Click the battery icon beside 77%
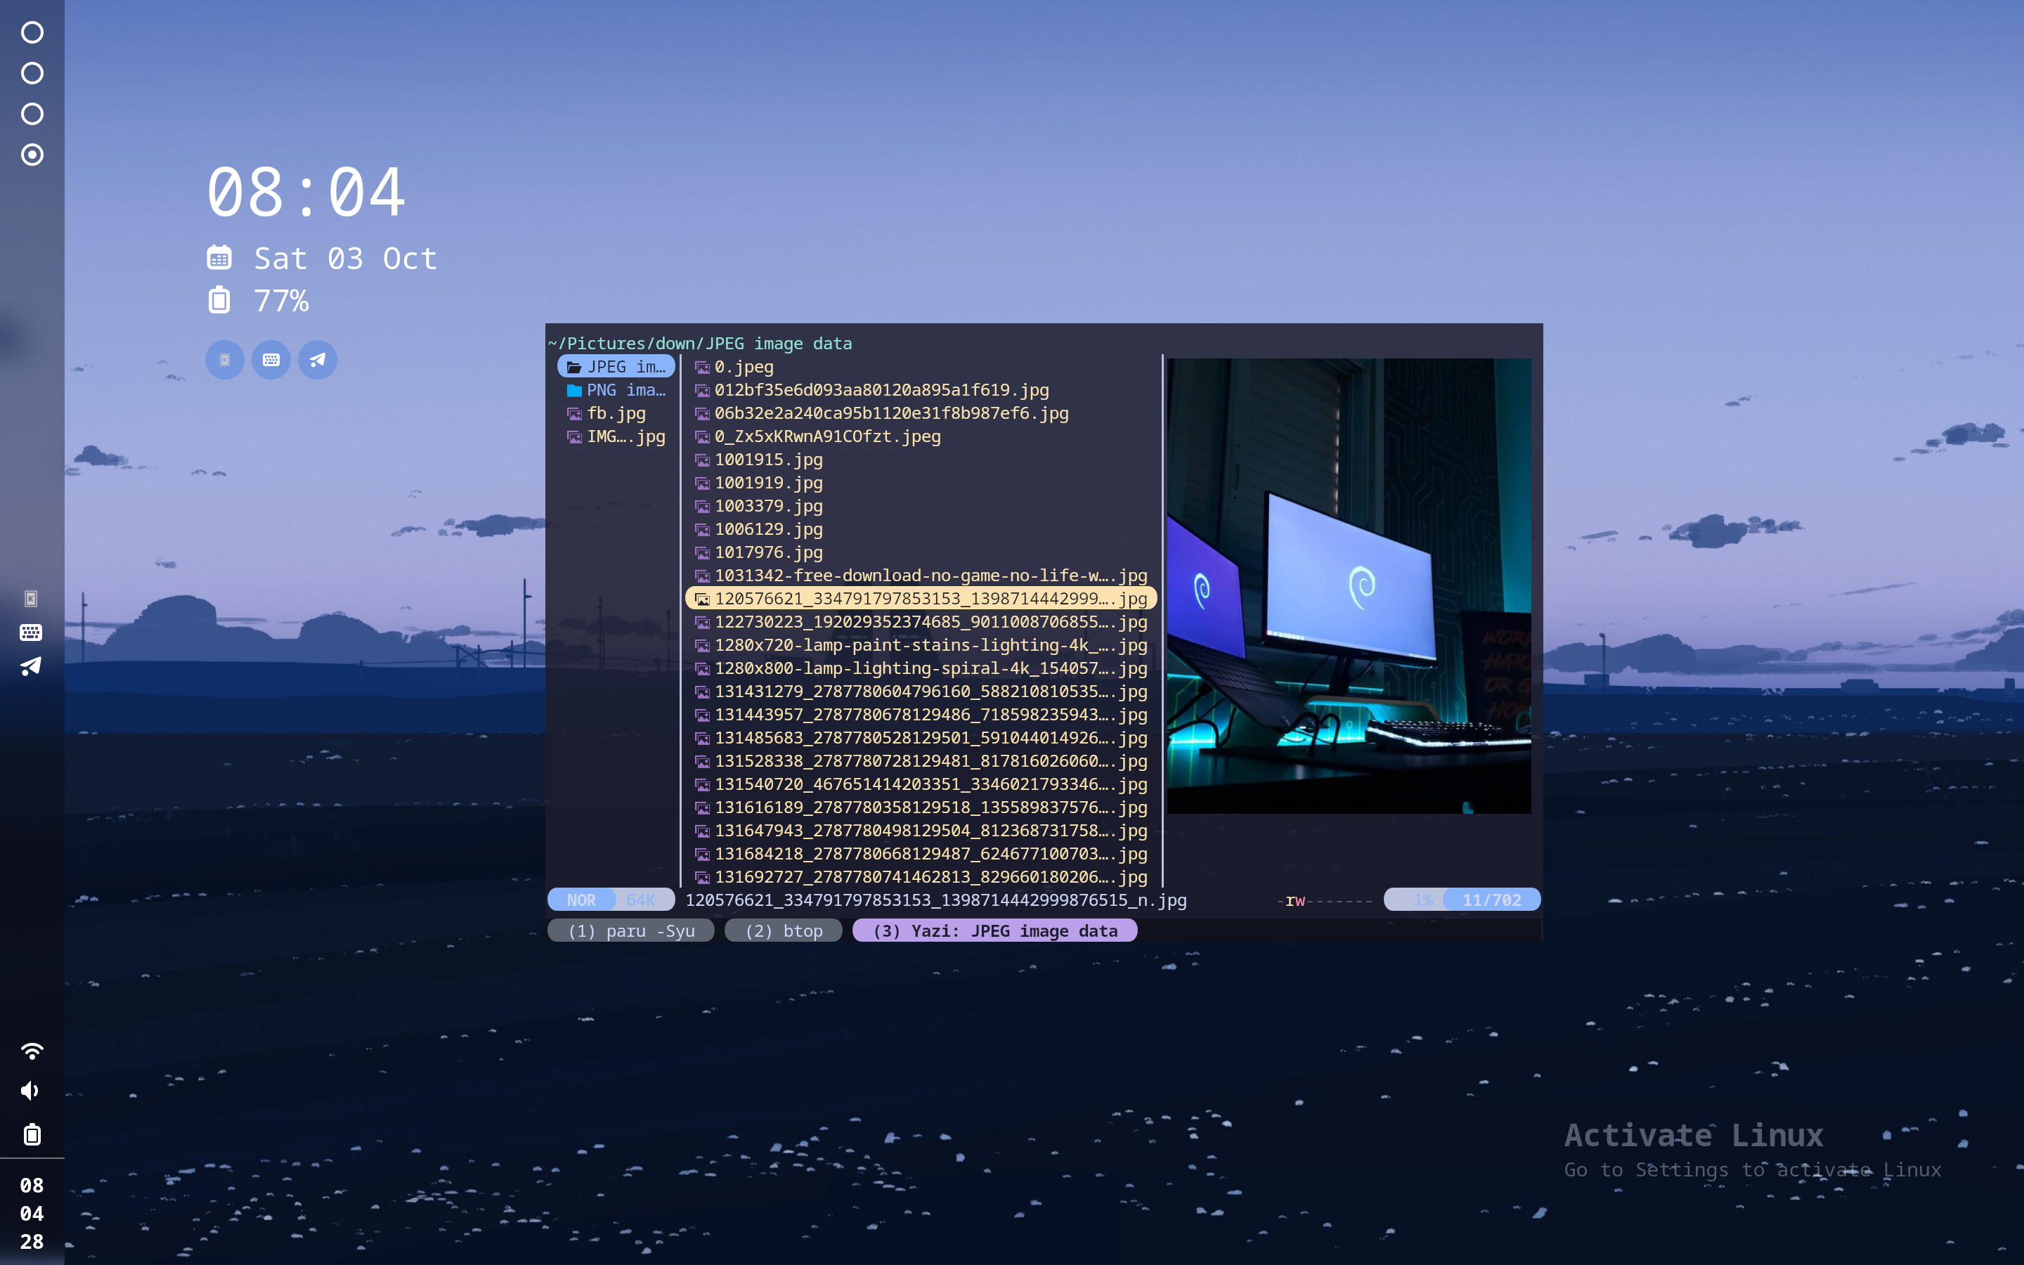This screenshot has height=1265, width=2024. [219, 299]
